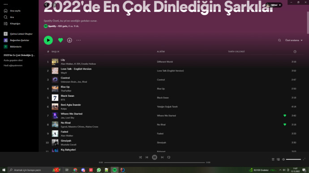The height and width of the screenshot is (173, 309).
Task: Open Özel sıralama sort dropdown
Action: [x=294, y=40]
